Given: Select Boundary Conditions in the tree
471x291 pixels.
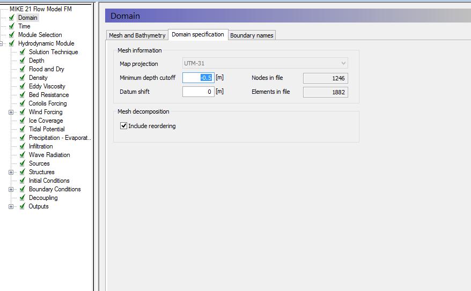Looking at the screenshot, I should tap(55, 189).
